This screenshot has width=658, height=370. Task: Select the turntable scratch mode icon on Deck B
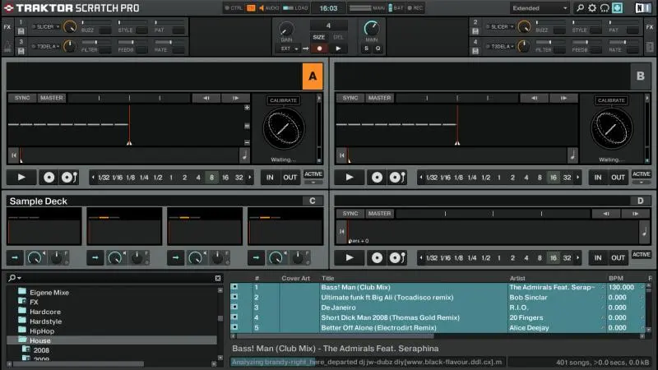[398, 177]
